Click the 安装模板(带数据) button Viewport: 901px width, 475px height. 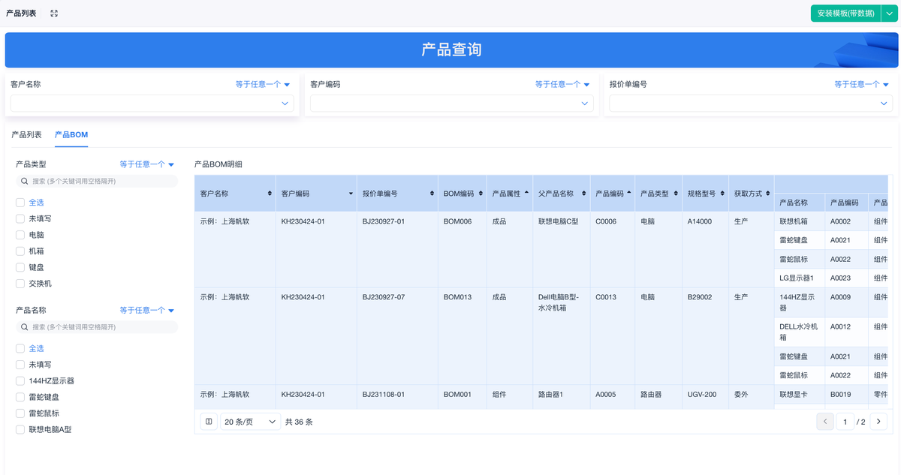(845, 14)
